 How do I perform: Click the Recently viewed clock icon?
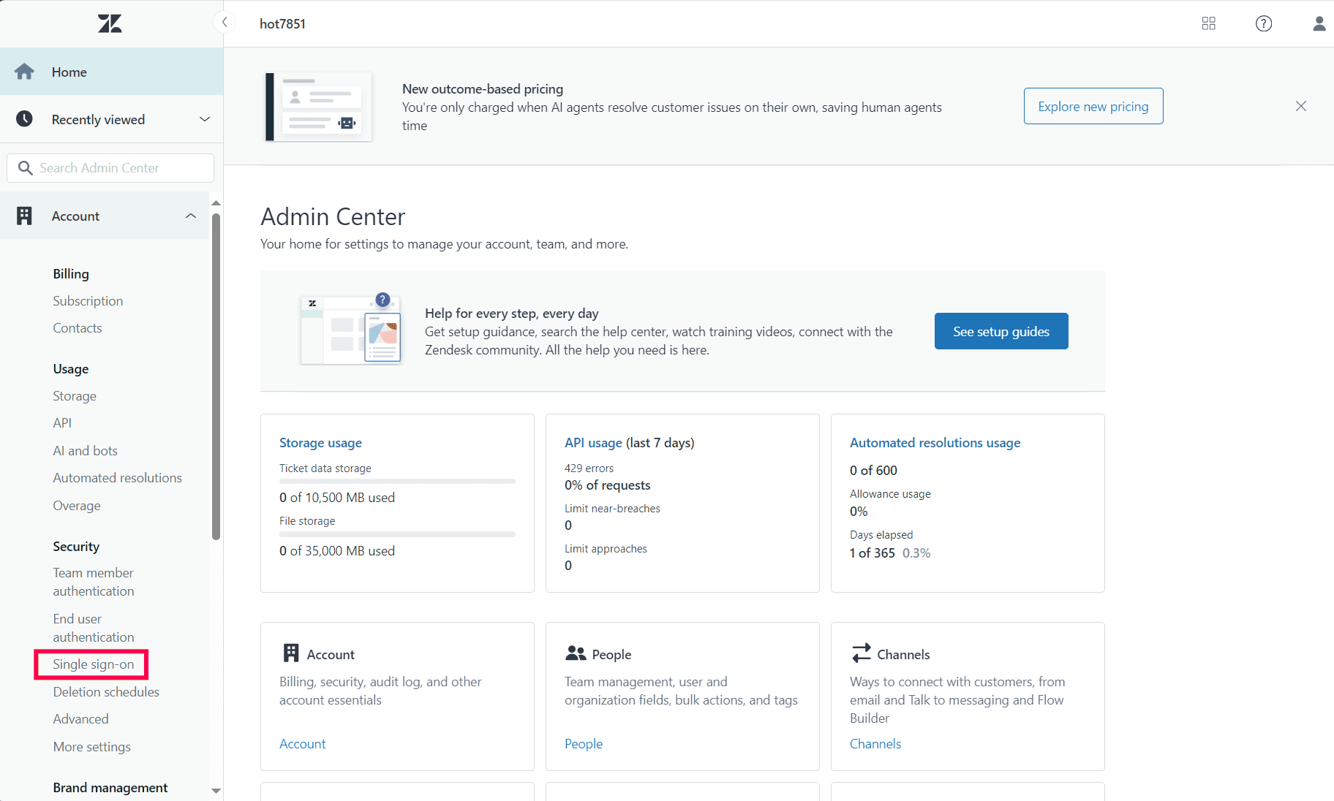tap(24, 119)
